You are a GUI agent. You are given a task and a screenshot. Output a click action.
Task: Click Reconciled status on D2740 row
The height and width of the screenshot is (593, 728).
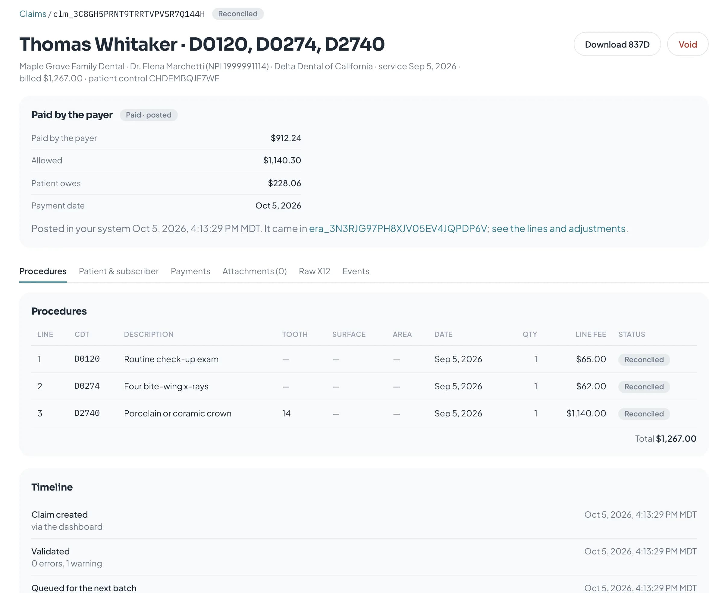(x=644, y=414)
